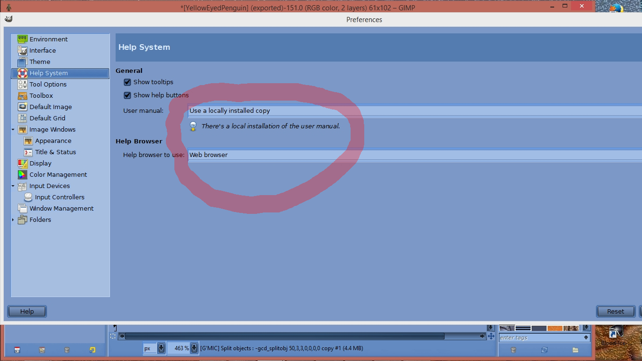
Task: Click the save tool preset icon in GIMP
Action: [17, 350]
